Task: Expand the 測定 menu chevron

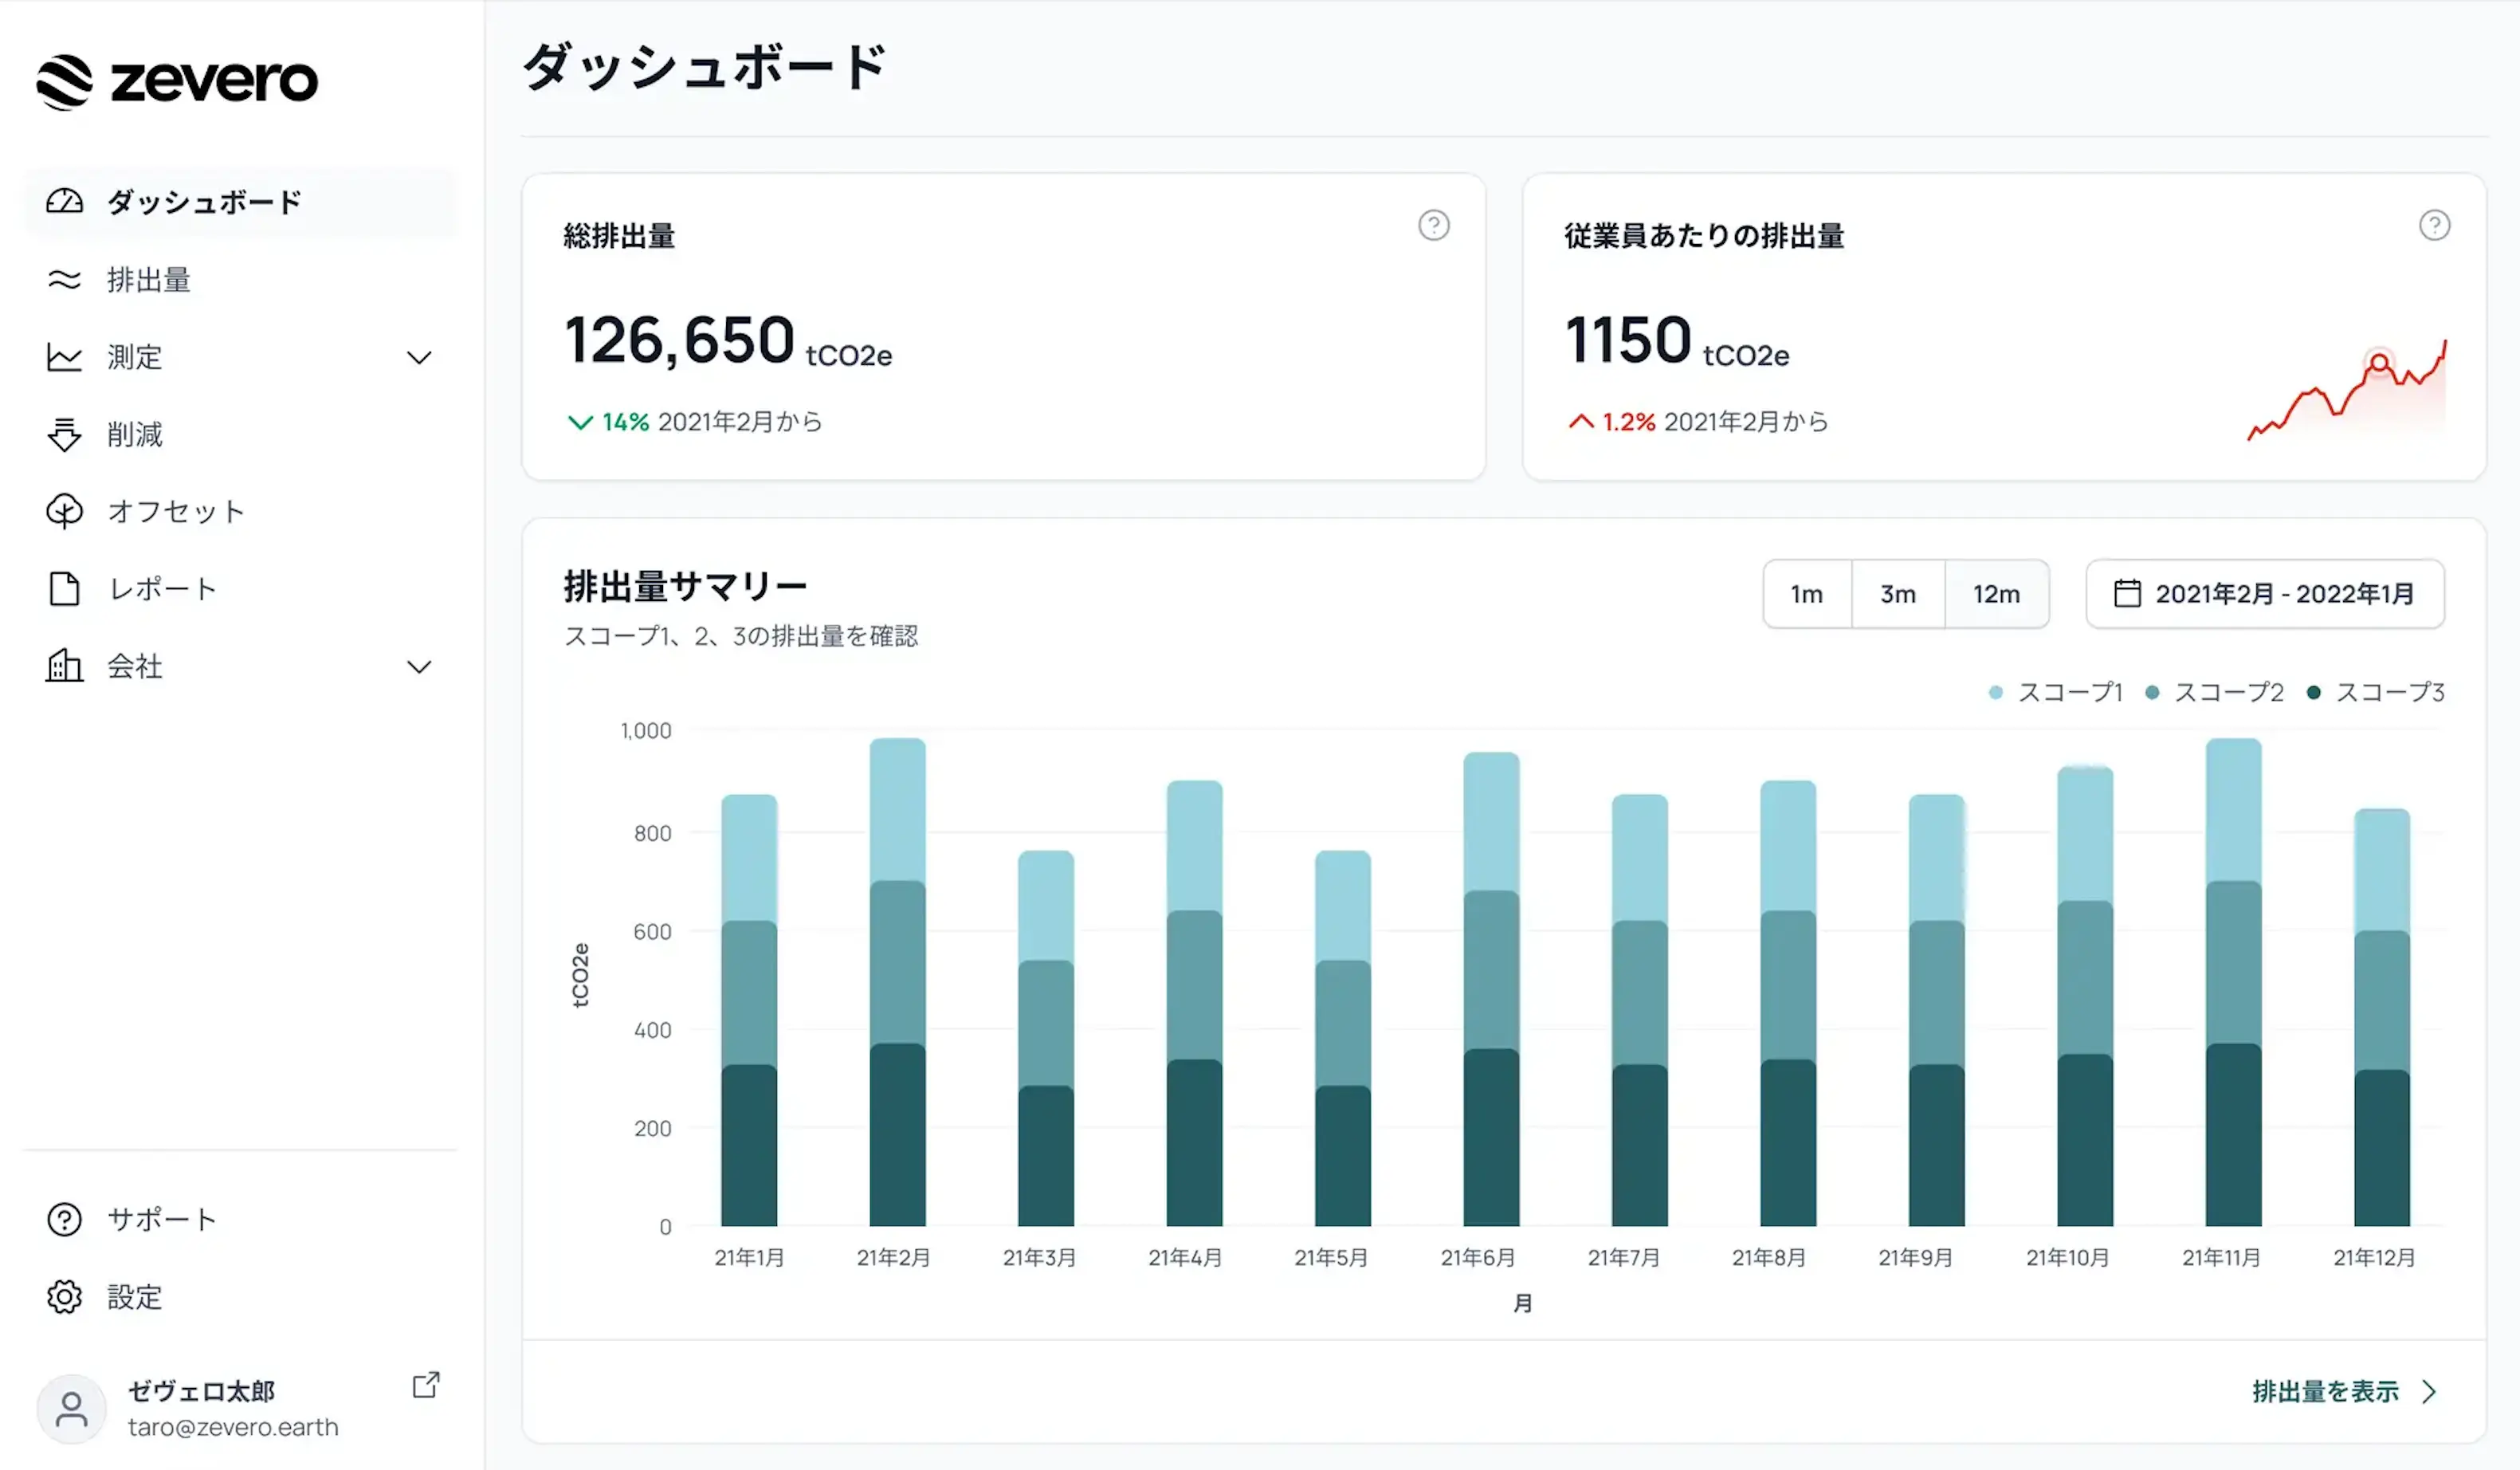Action: pos(419,357)
